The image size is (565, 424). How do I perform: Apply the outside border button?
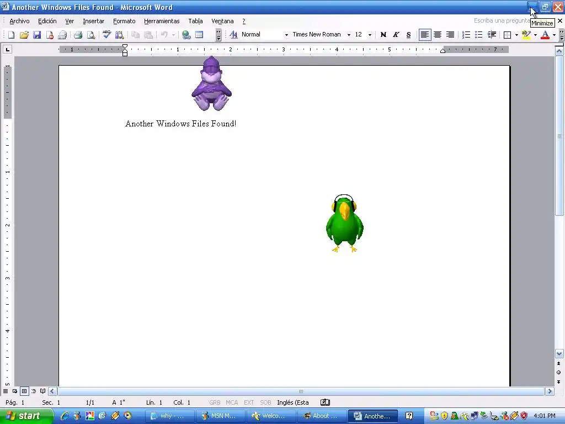508,35
